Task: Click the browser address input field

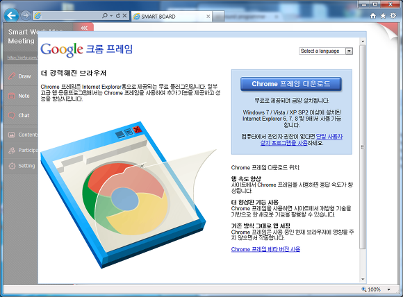Action: click(72, 16)
